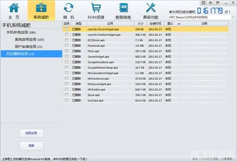
Task: Select the GenieWidget.apk file name
Action: 98,57
